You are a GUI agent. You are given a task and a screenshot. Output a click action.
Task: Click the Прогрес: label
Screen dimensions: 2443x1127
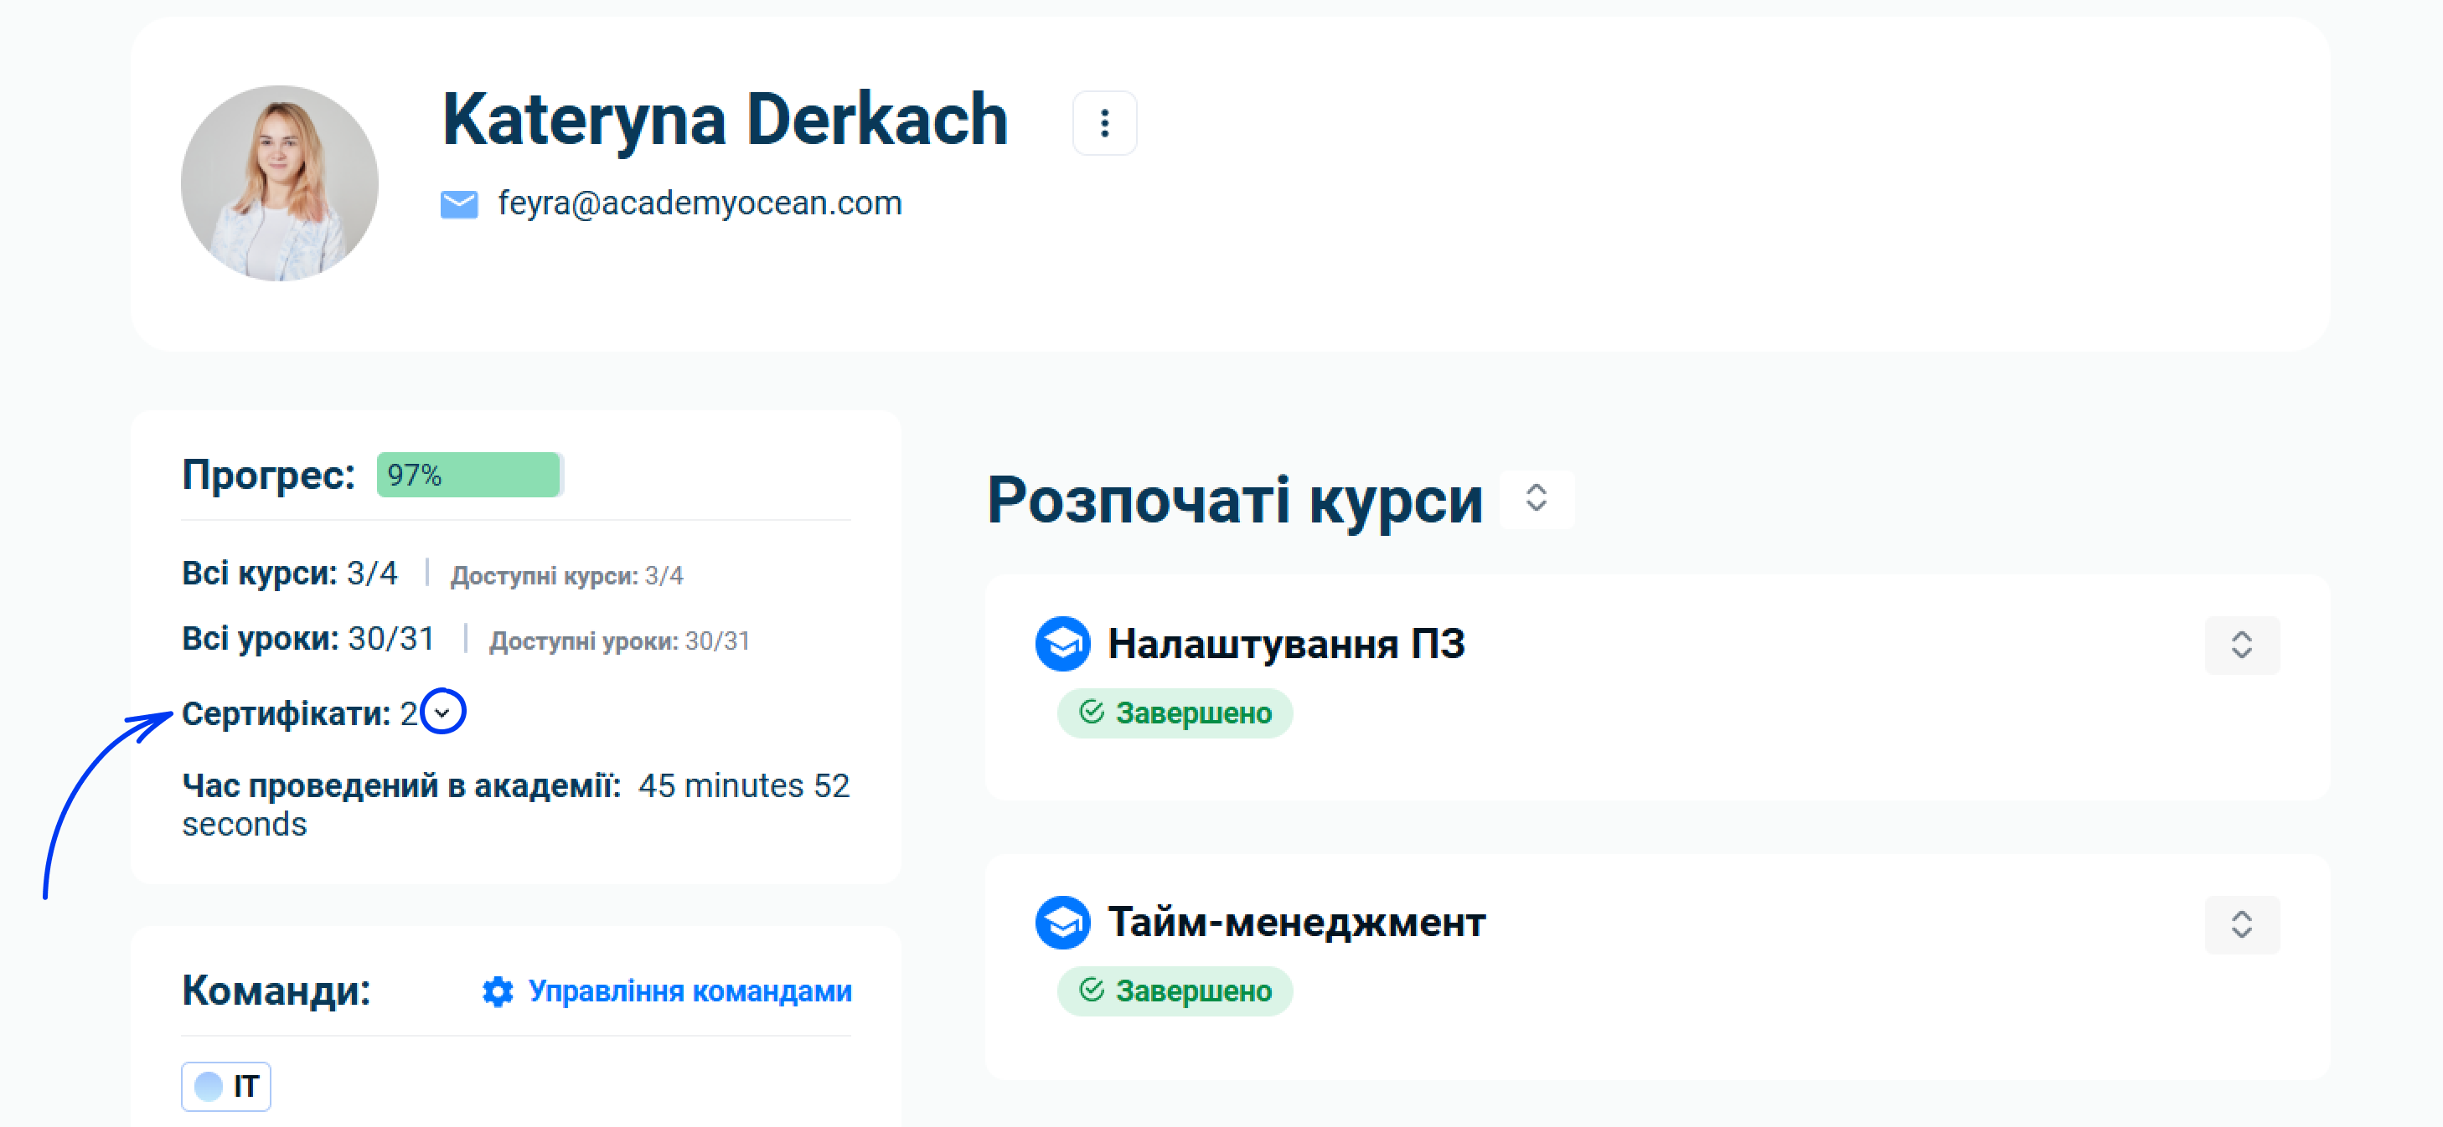click(268, 475)
